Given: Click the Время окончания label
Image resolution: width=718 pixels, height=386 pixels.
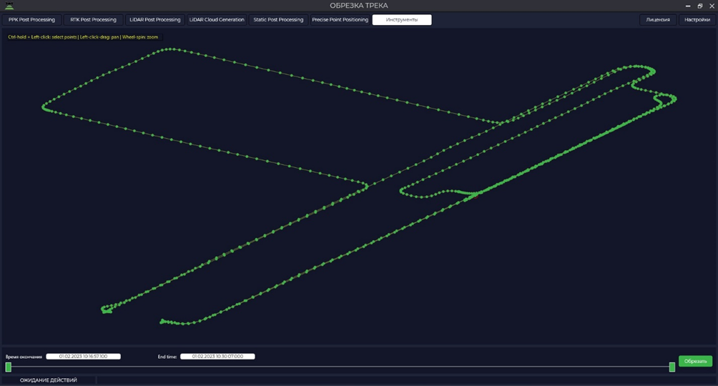Looking at the screenshot, I should 24,357.
